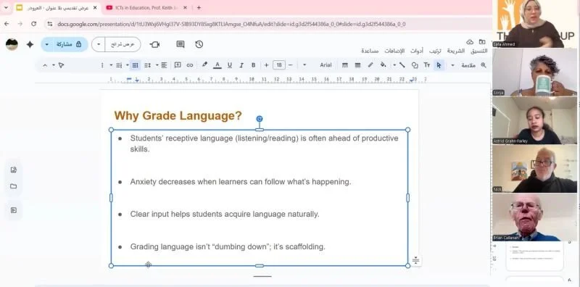Open the numbered list style dropdown arrow
Screen dimensions: 580x287
tap(128, 65)
